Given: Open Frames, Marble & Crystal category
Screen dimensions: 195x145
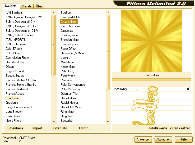Looking at the screenshot, I should tap(21, 80).
